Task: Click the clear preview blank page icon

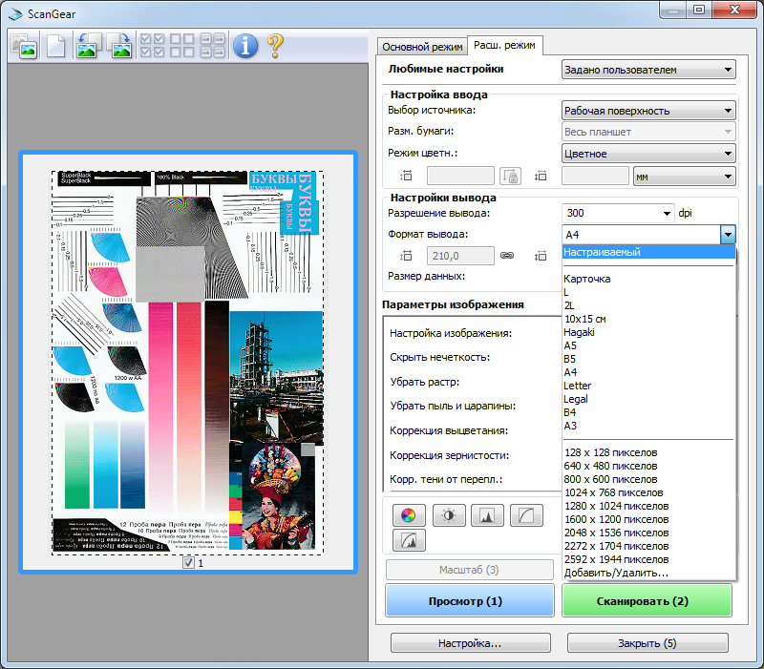Action: (x=56, y=45)
